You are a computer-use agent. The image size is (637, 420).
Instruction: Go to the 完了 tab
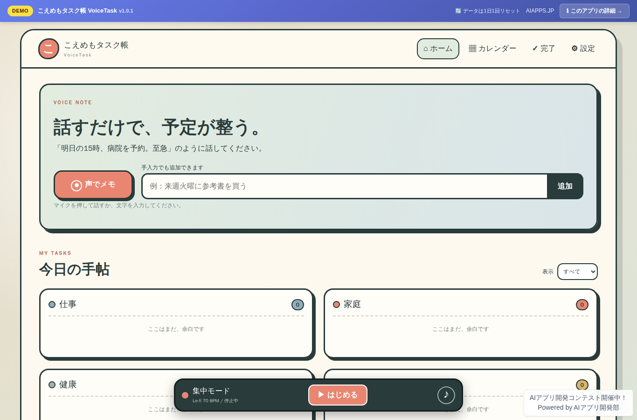click(x=544, y=49)
